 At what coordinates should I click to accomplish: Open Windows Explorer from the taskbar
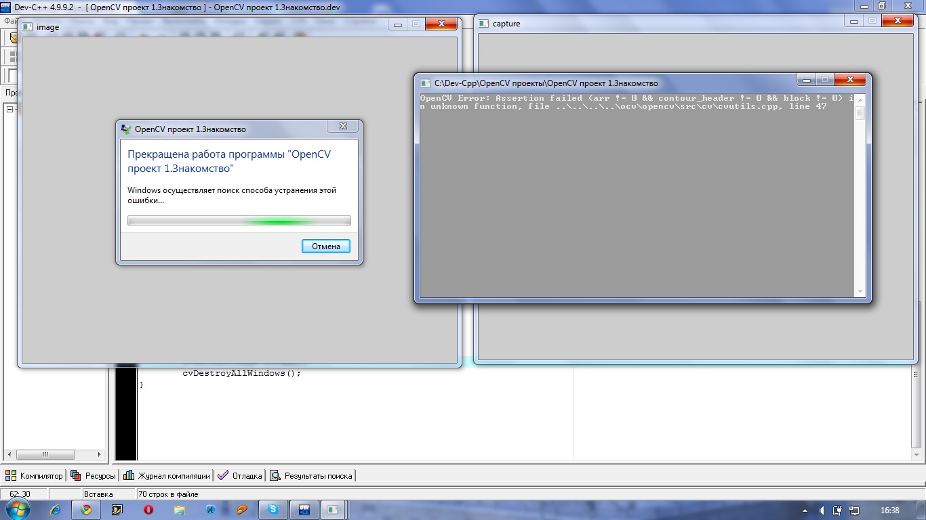[179, 510]
